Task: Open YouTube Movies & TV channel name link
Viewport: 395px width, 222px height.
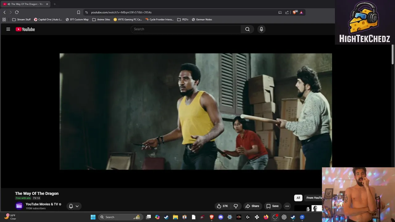Action: tap(42, 204)
